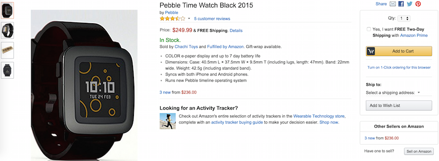The image size is (439, 161).
Task: Share on Pinterest icon
Action: pos(418,4)
